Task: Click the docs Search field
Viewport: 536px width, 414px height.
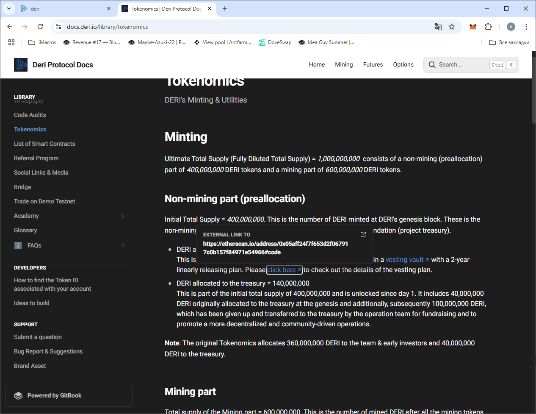Action: click(471, 65)
